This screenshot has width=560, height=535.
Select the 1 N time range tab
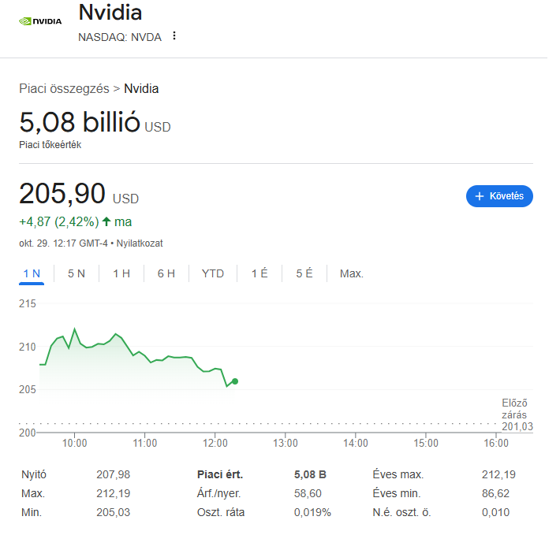32,273
